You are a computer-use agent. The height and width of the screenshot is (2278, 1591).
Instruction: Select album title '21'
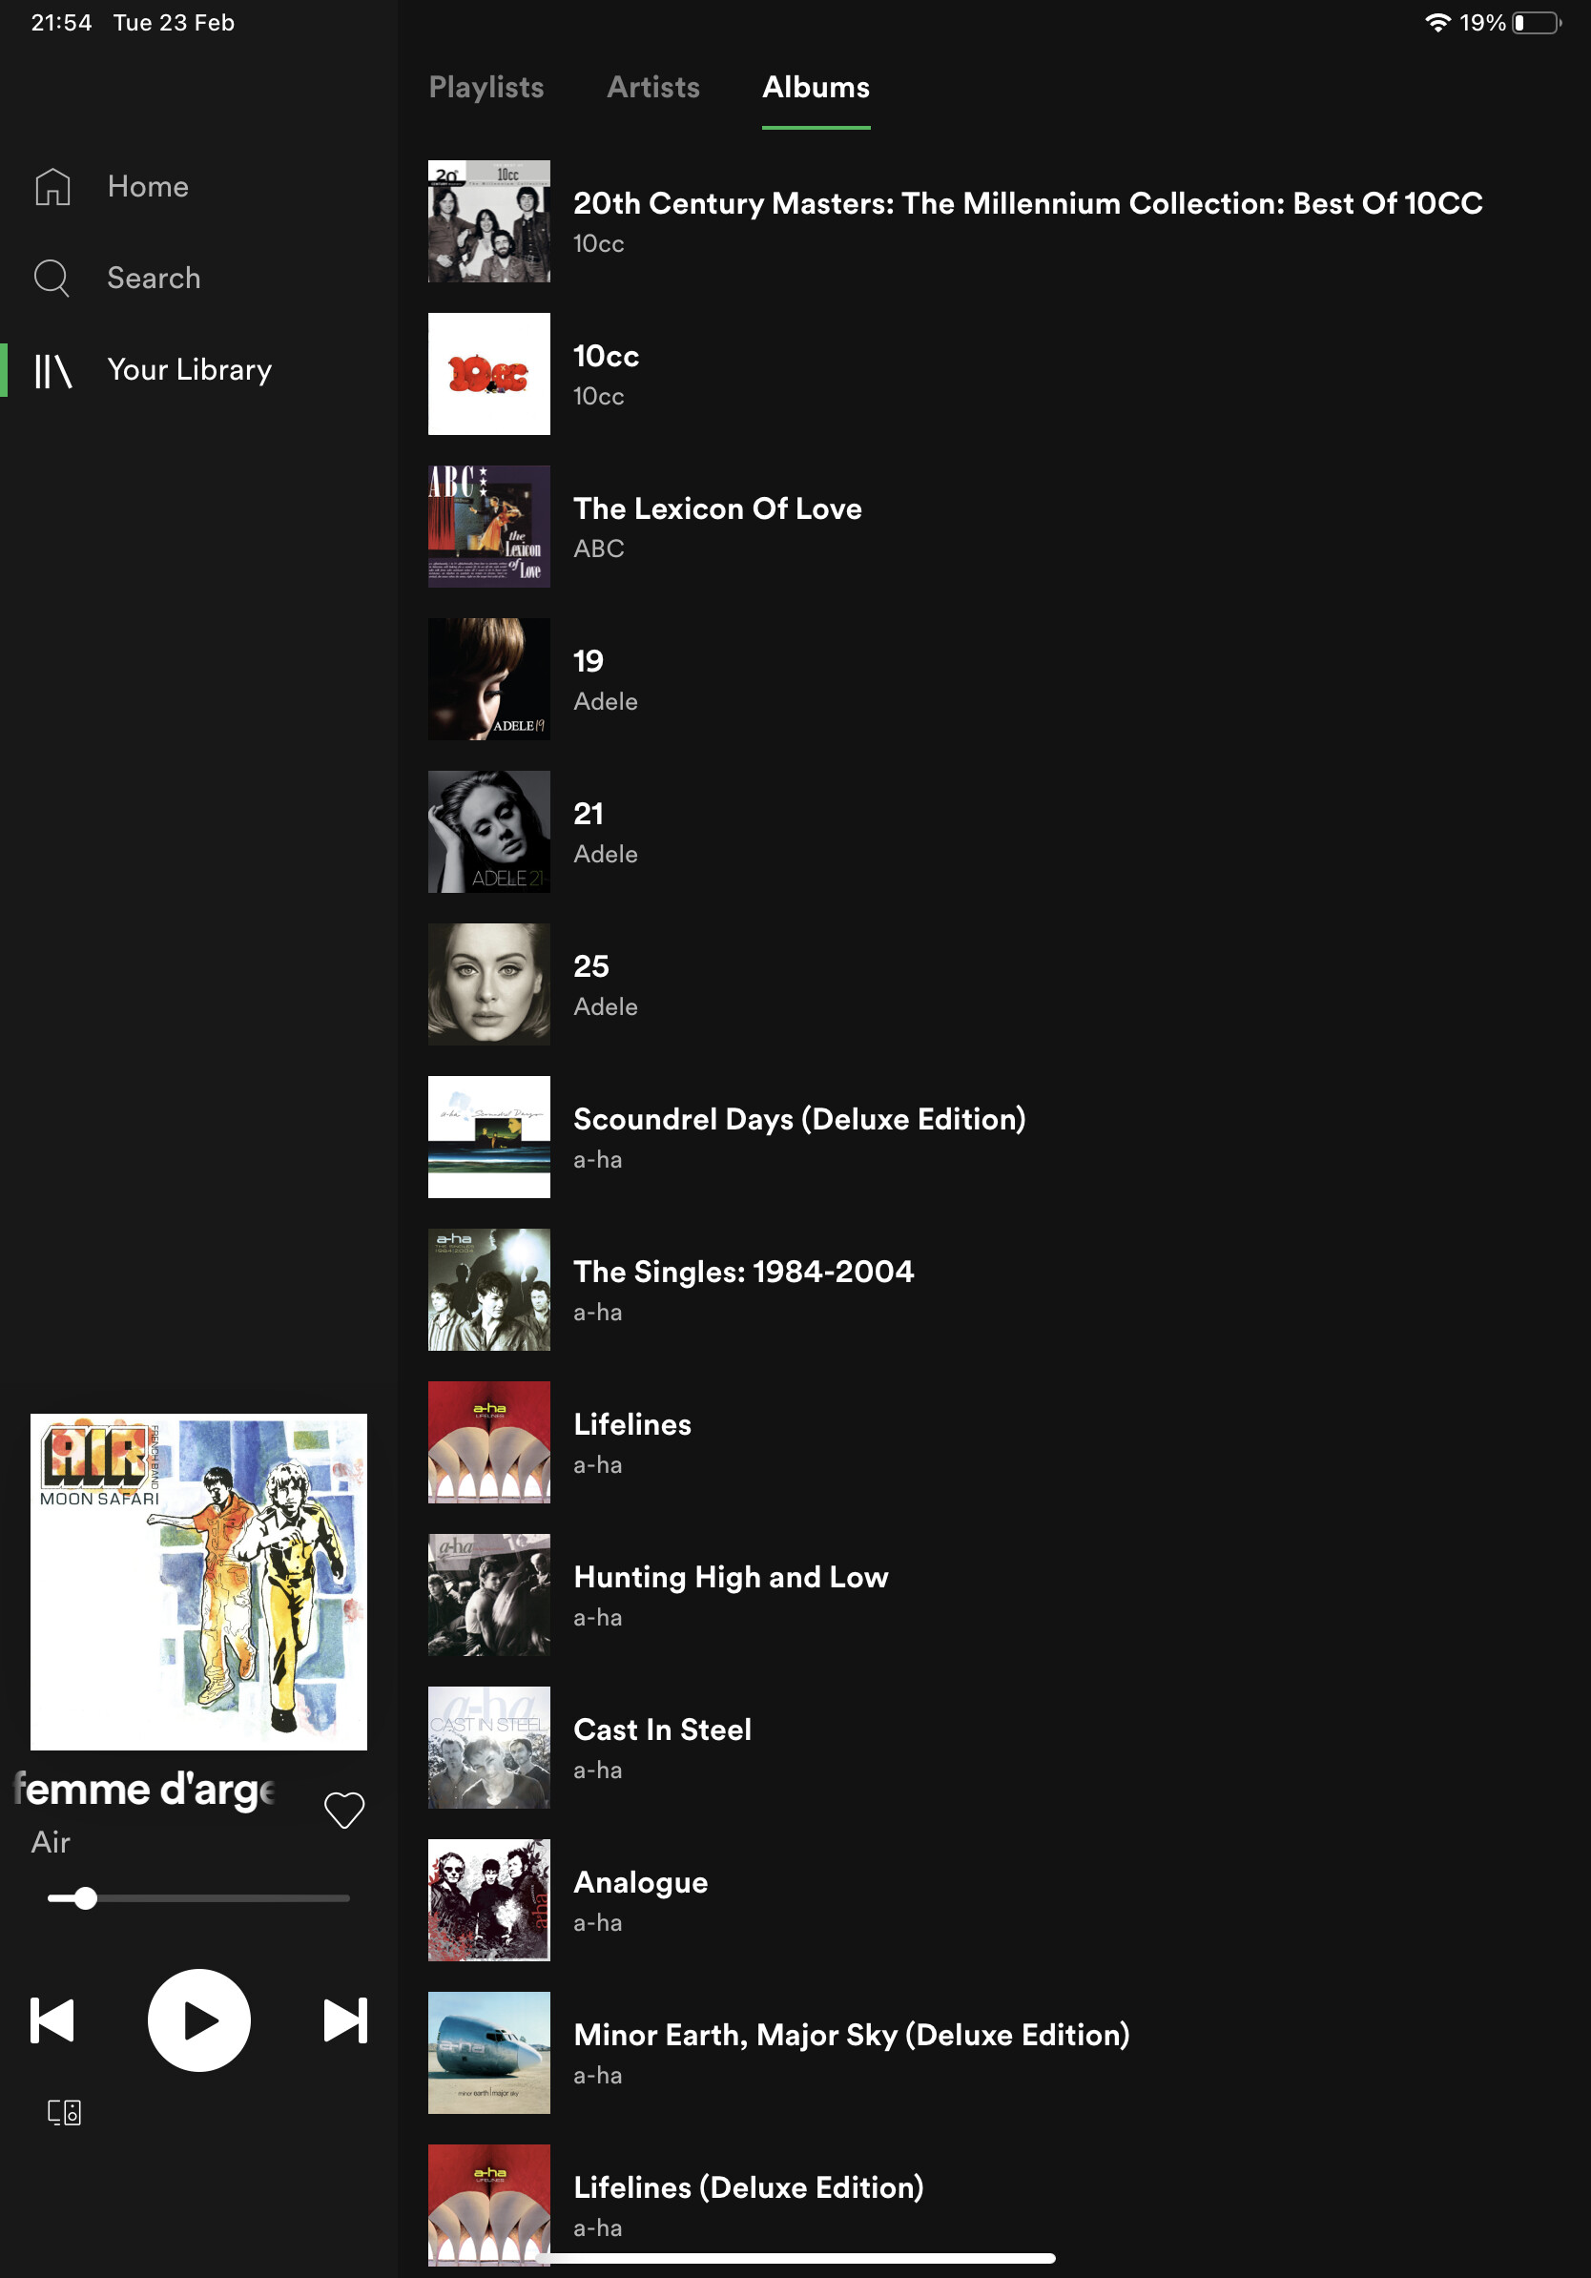pyautogui.click(x=589, y=815)
